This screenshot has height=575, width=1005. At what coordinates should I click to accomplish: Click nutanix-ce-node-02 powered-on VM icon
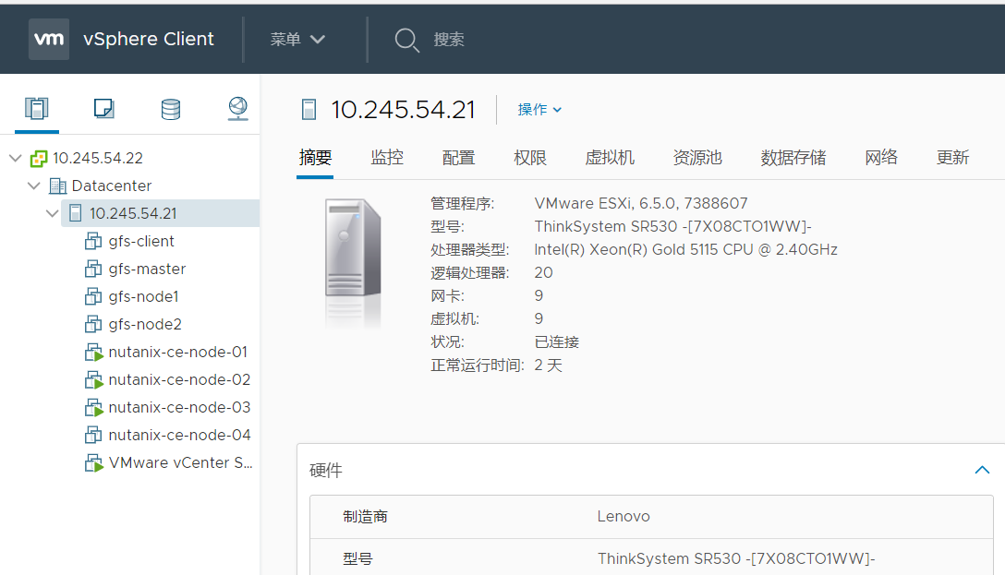[x=93, y=379]
